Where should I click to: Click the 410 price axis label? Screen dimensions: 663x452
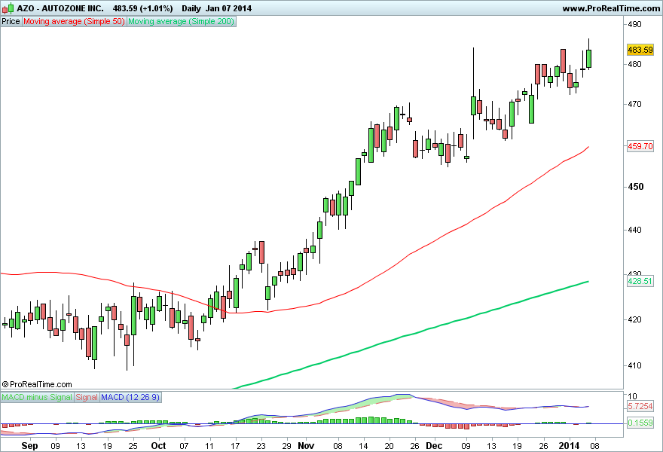click(634, 365)
